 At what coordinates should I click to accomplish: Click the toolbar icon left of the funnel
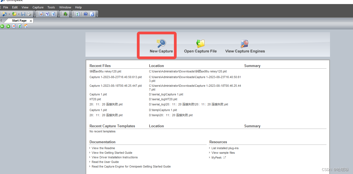pos(41,14)
